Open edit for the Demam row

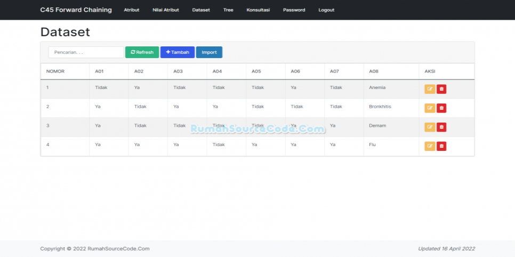coord(430,127)
